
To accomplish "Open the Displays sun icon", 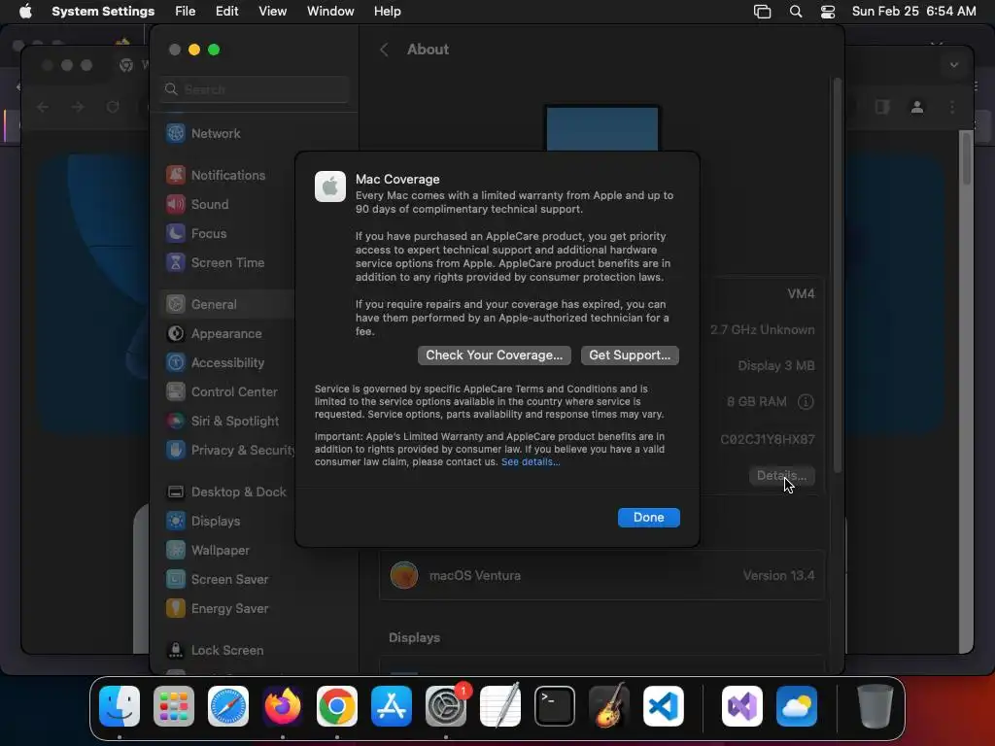I will tap(175, 522).
